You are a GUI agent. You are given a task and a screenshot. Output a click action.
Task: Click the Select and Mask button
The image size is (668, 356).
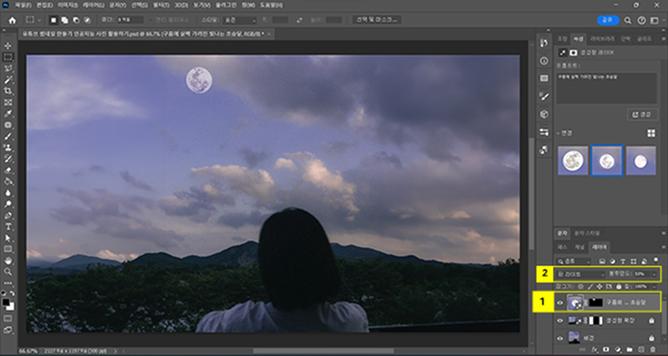coord(377,20)
